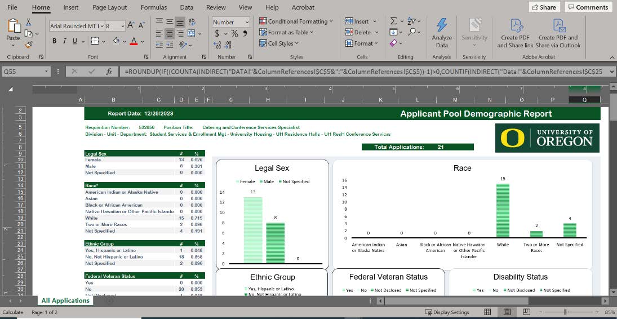This screenshot has width=617, height=319.
Task: Click the horizontal scrollbar thumb
Action: point(456,301)
